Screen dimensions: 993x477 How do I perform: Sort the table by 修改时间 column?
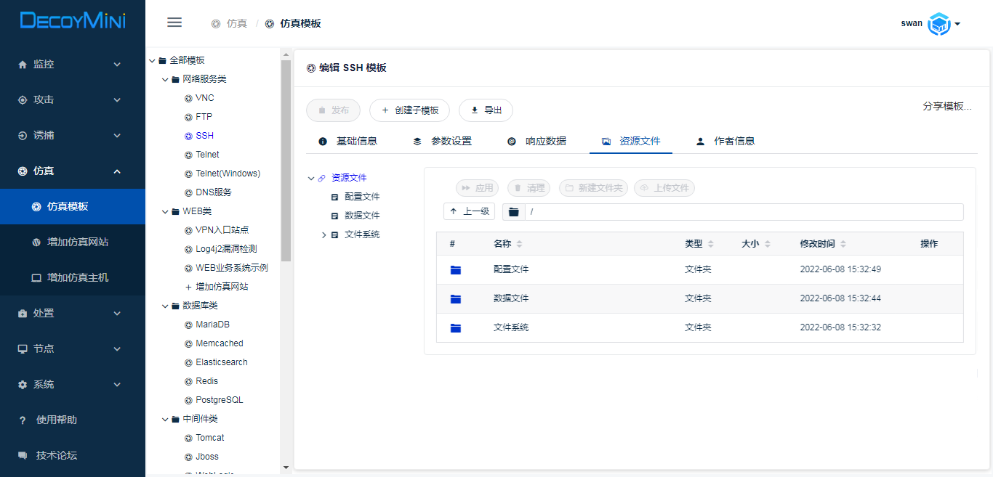pos(843,244)
